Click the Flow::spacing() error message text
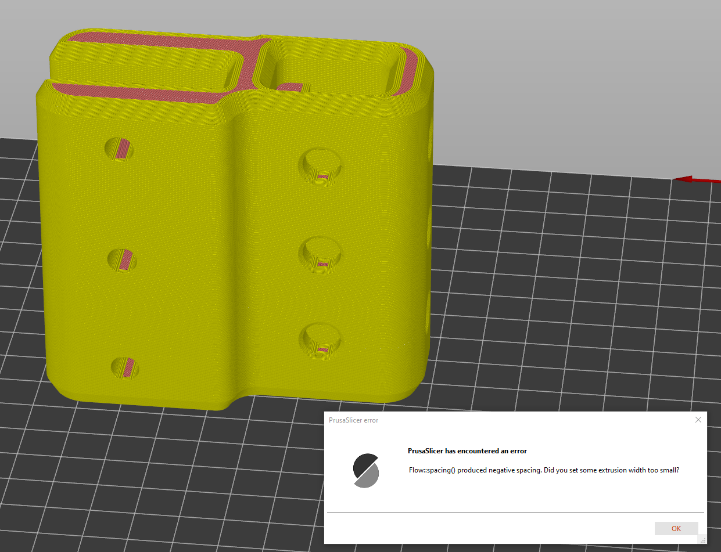721x552 pixels. (x=544, y=470)
